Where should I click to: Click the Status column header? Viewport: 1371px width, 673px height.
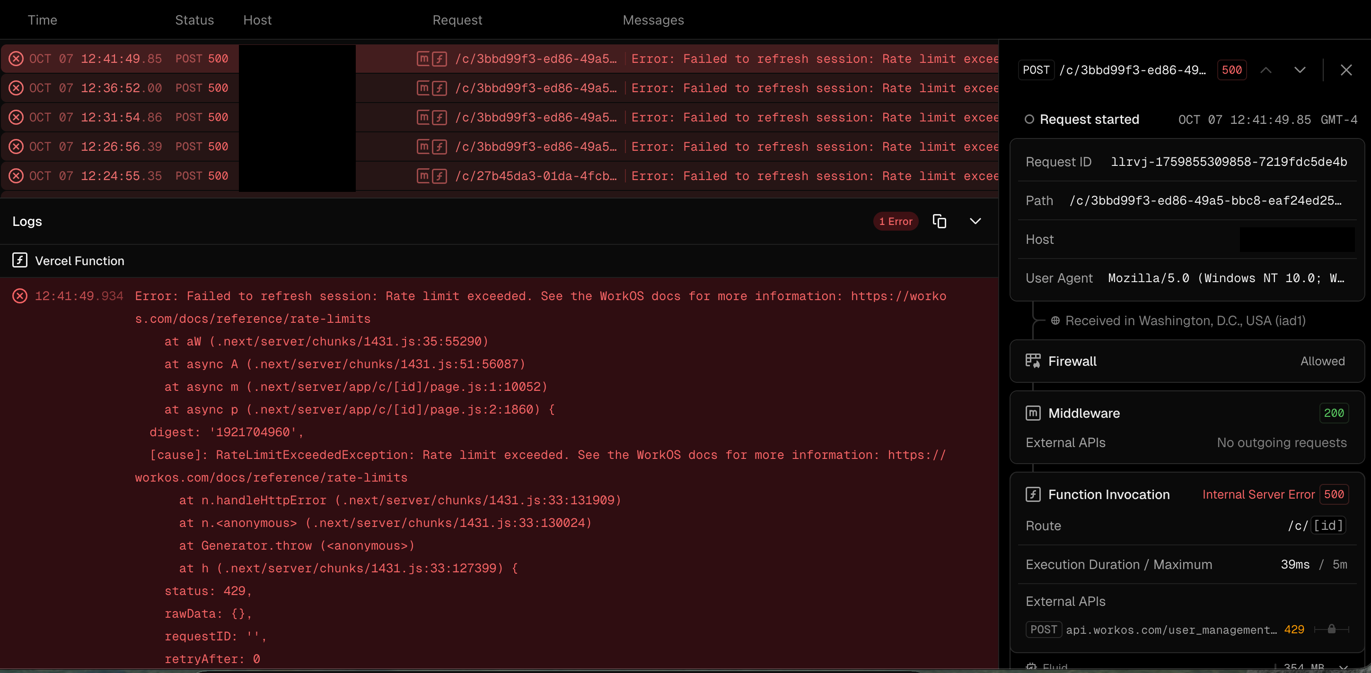pyautogui.click(x=194, y=20)
